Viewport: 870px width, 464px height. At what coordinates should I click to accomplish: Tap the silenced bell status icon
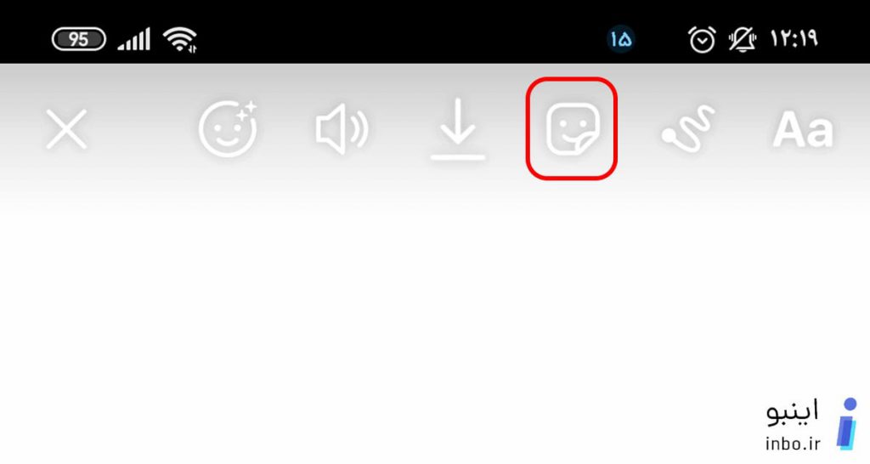[x=743, y=40]
